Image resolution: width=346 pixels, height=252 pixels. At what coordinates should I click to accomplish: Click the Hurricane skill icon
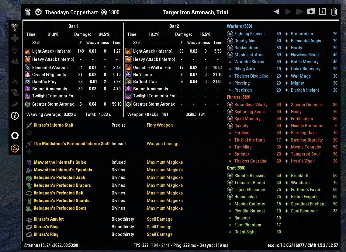point(128,75)
